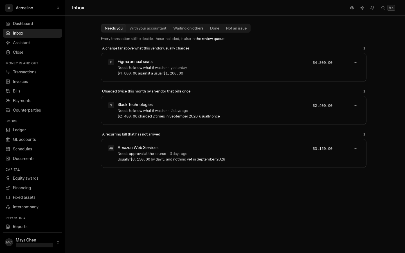Select the Needs you tab
The image size is (405, 253).
(114, 28)
